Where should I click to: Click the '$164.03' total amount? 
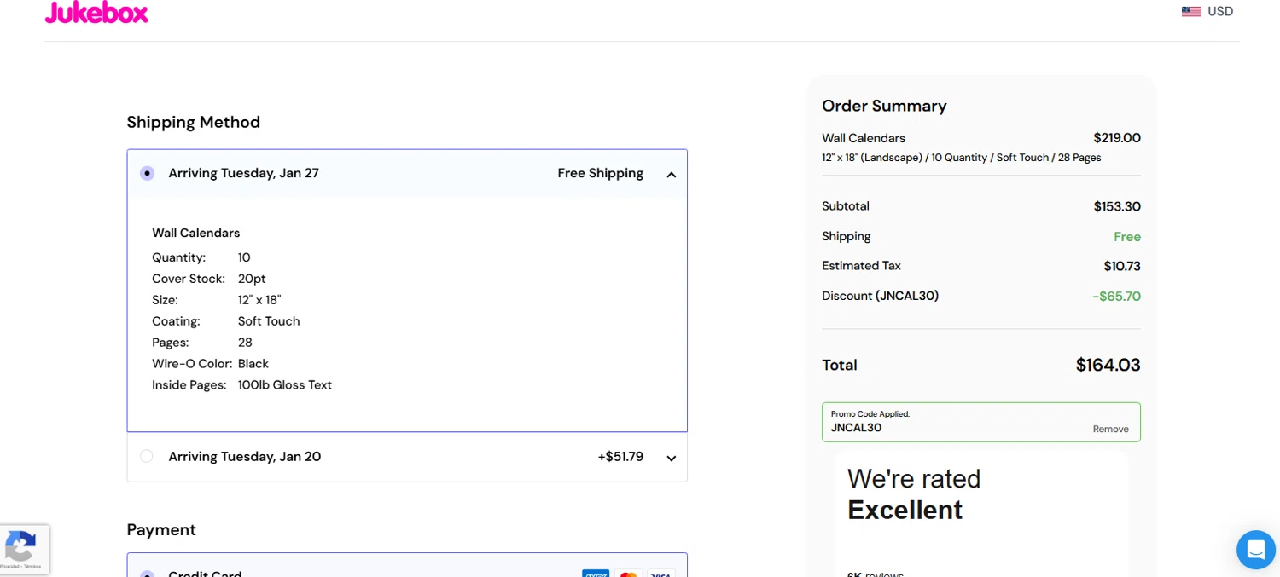[x=1108, y=365]
